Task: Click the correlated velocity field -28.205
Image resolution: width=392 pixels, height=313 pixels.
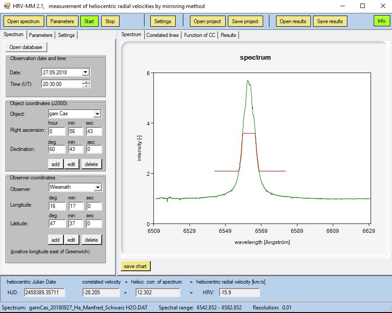Action: pyautogui.click(x=101, y=292)
